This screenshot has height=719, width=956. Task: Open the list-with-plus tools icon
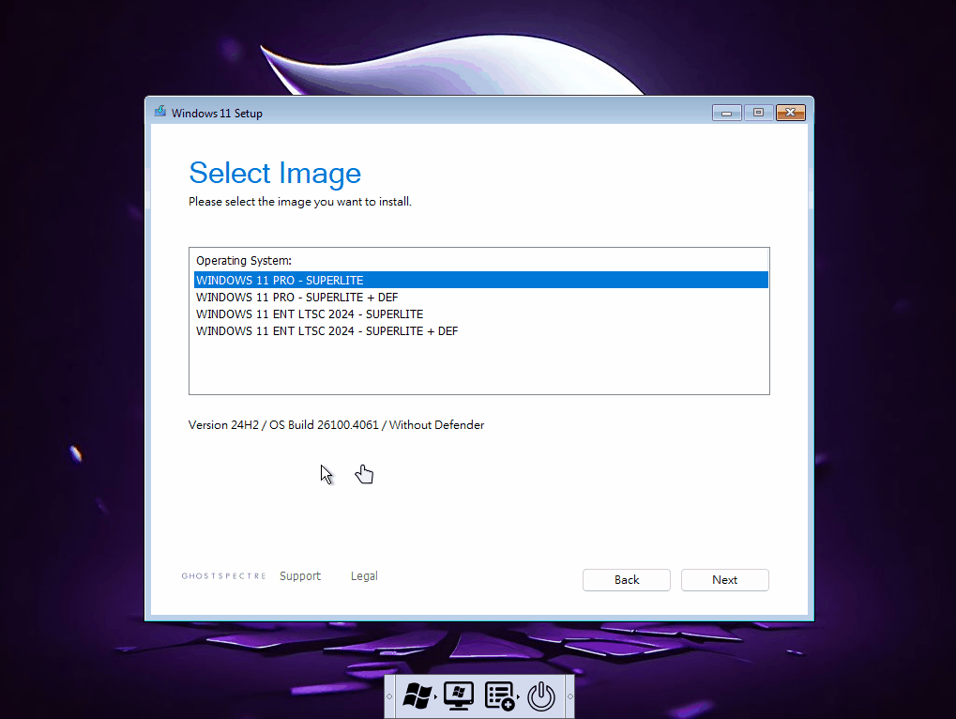pyautogui.click(x=499, y=696)
